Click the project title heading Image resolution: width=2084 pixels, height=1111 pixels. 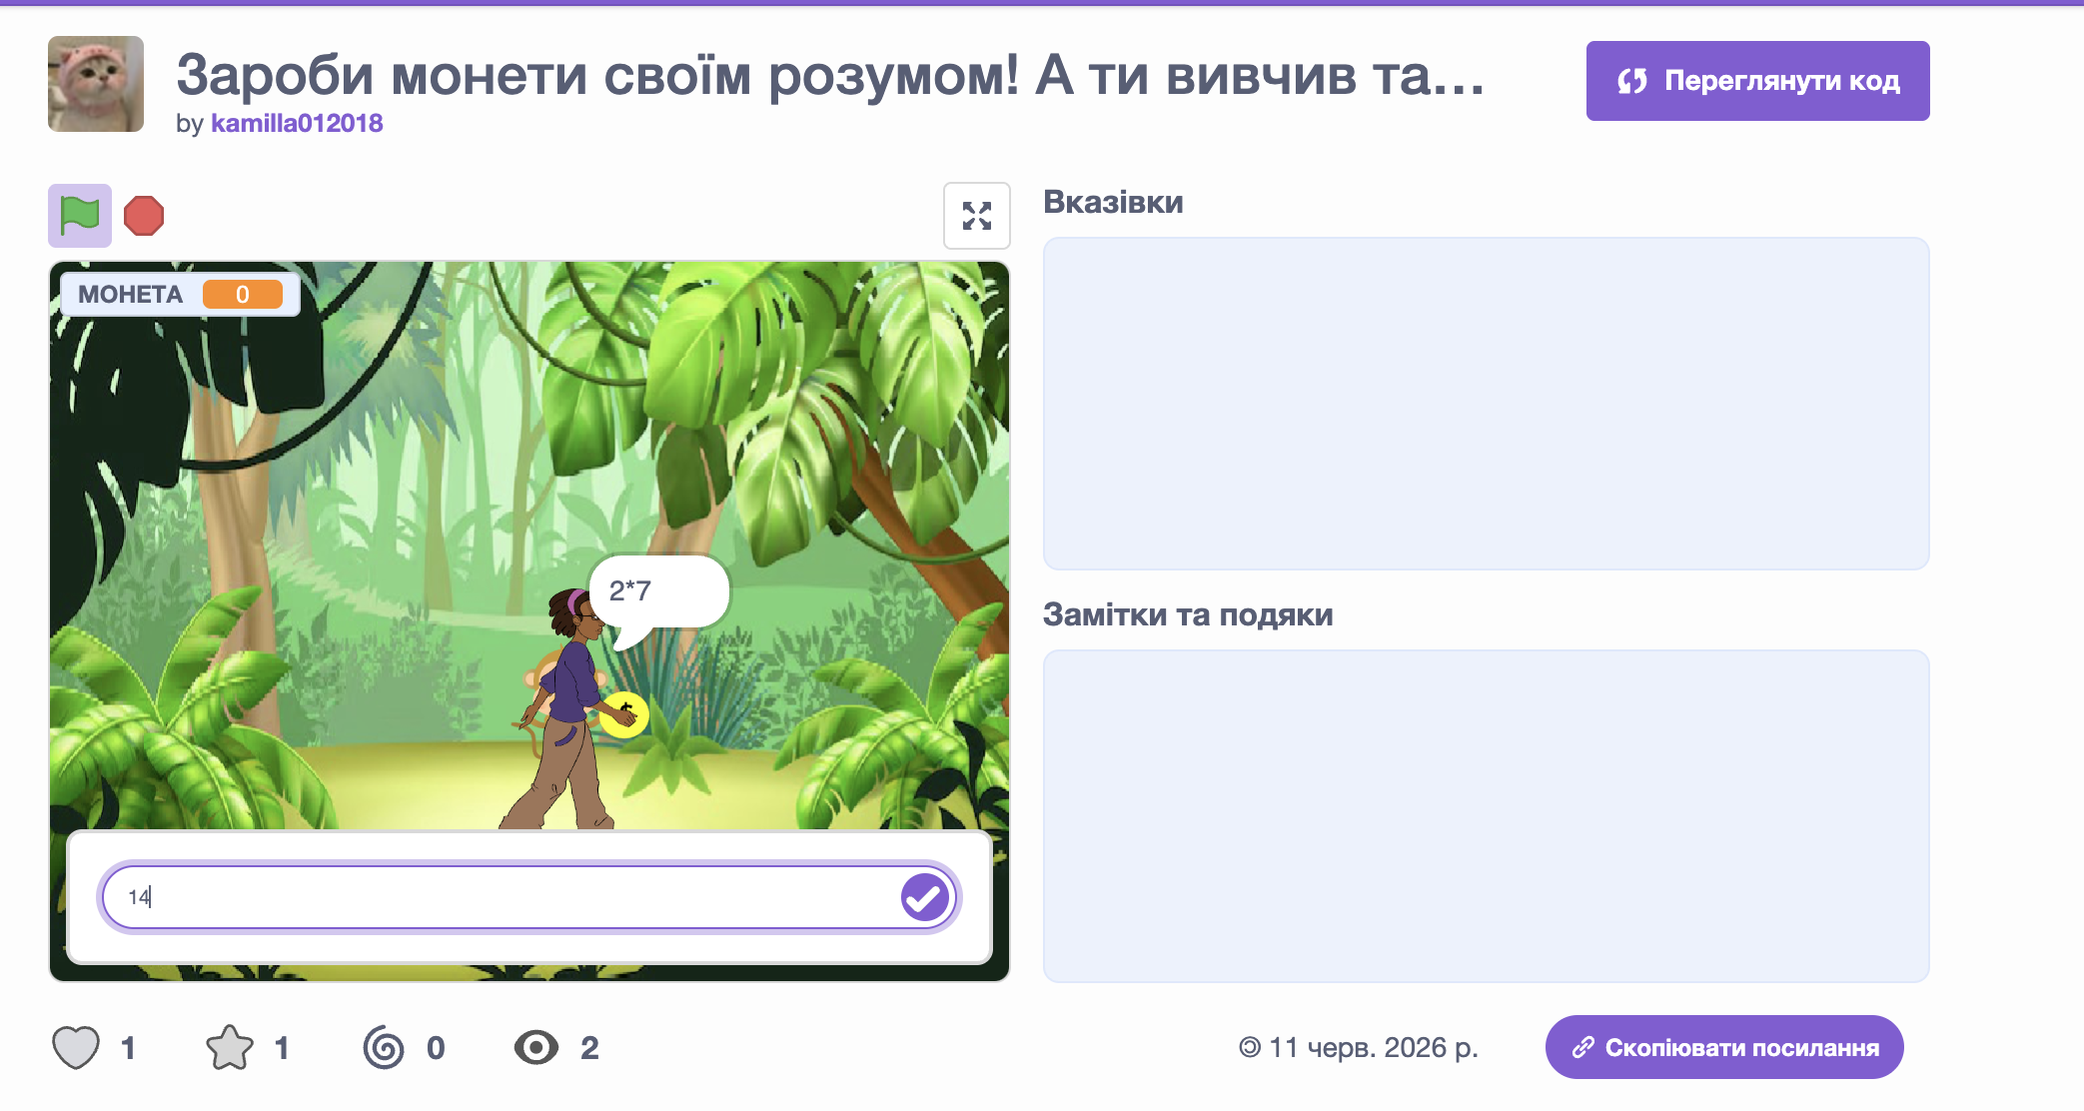[830, 74]
